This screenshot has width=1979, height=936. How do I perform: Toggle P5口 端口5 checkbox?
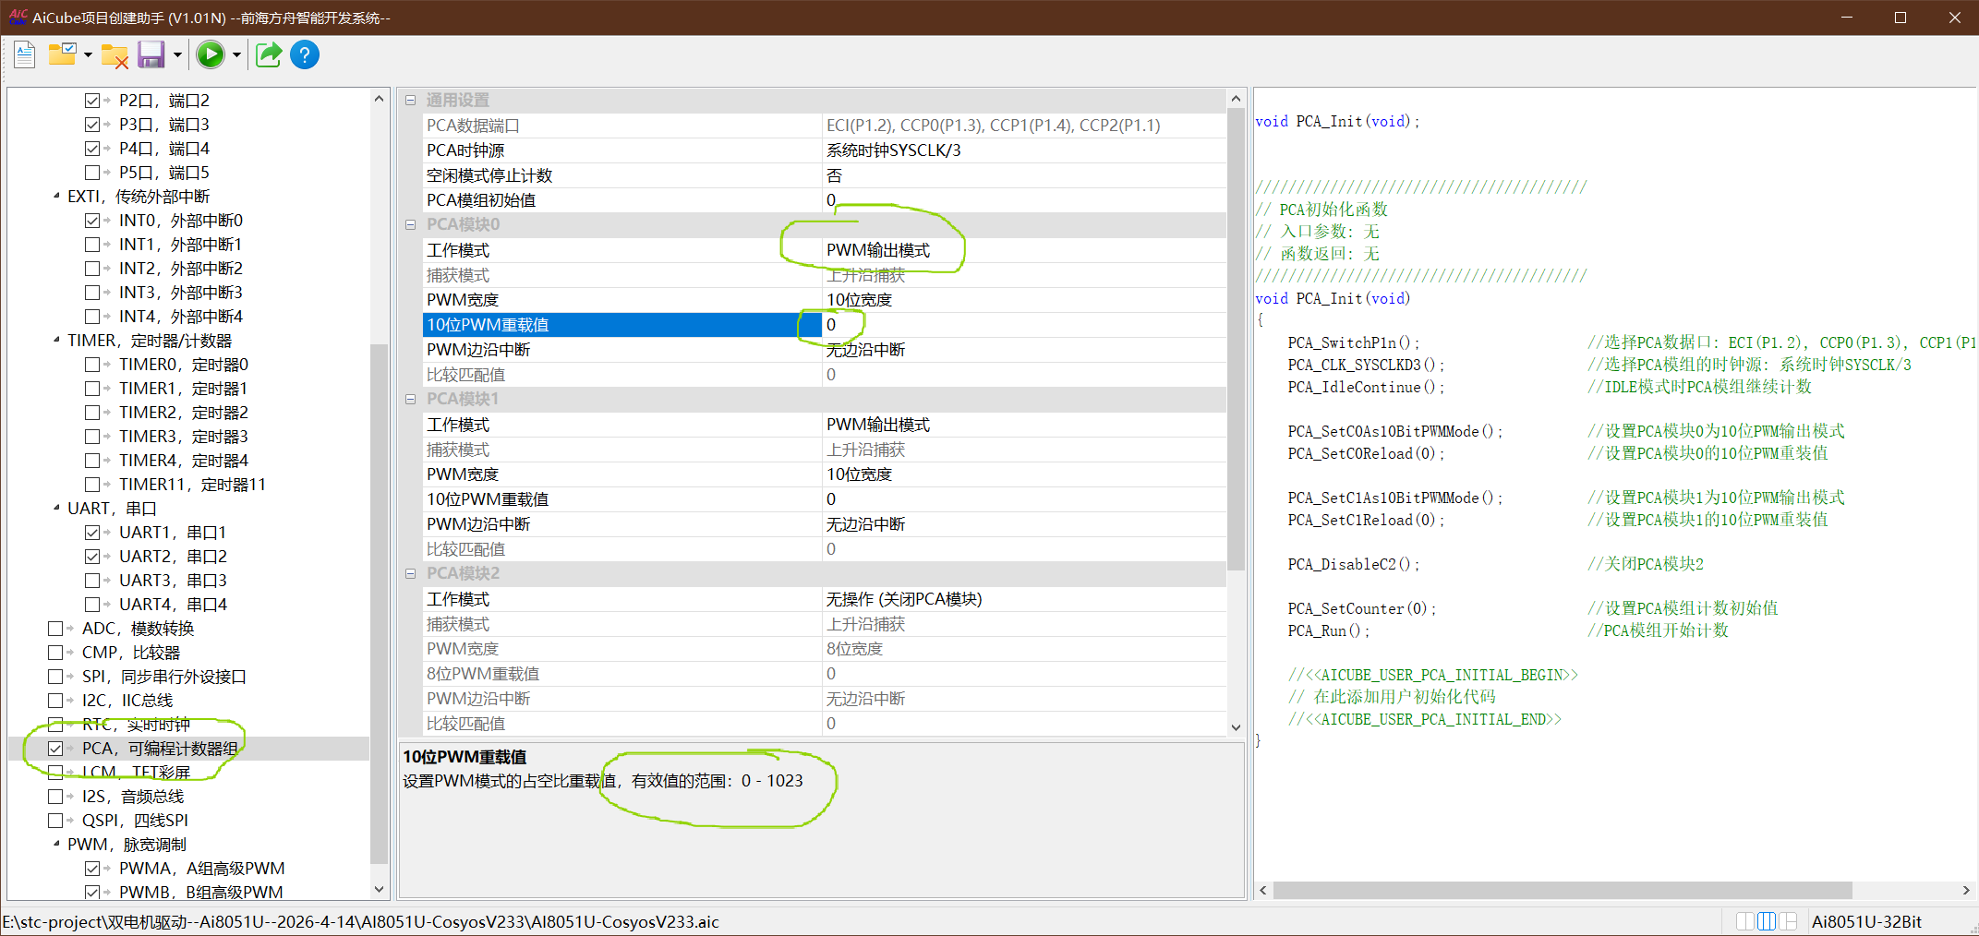(x=92, y=173)
